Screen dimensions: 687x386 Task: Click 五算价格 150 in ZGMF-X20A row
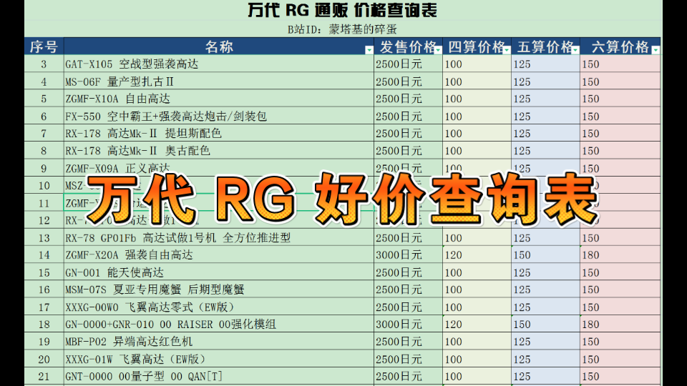tap(545, 254)
